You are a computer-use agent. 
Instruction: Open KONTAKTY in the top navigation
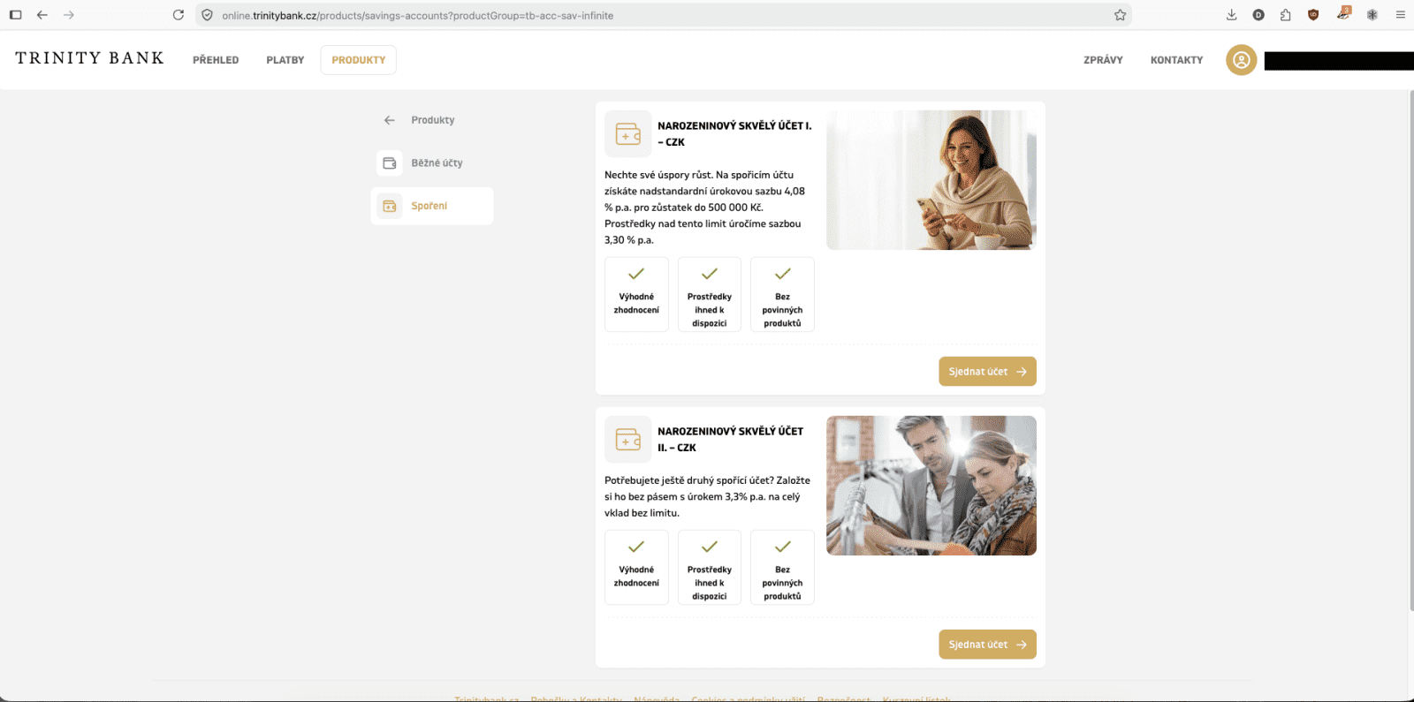click(x=1176, y=60)
